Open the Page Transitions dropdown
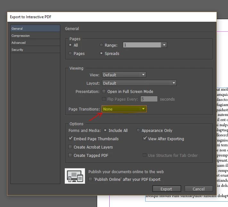 point(124,109)
